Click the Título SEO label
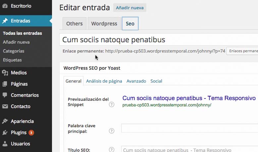 point(79,150)
